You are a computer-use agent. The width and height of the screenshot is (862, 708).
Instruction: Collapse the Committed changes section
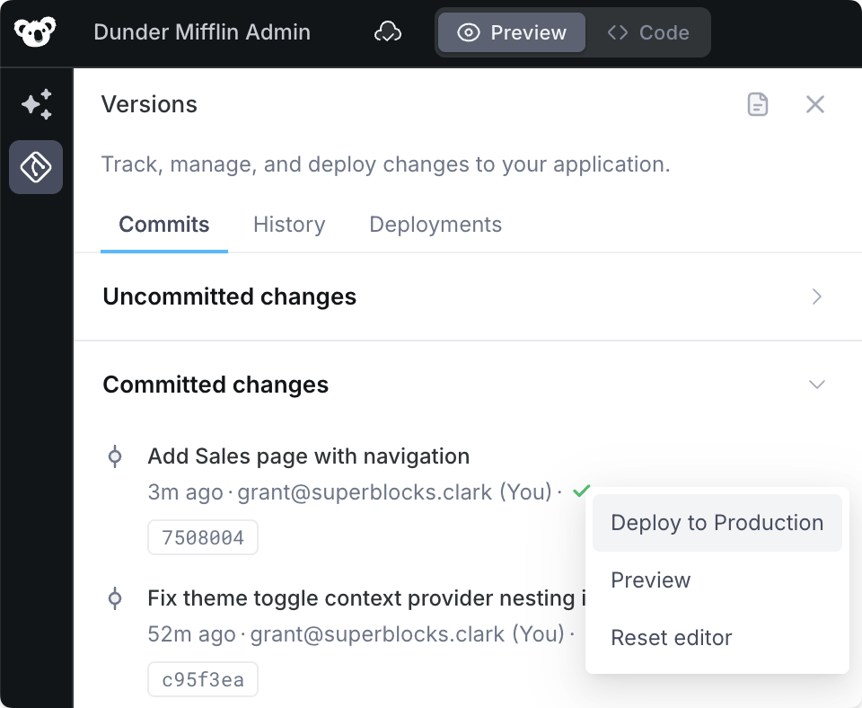[x=816, y=385]
